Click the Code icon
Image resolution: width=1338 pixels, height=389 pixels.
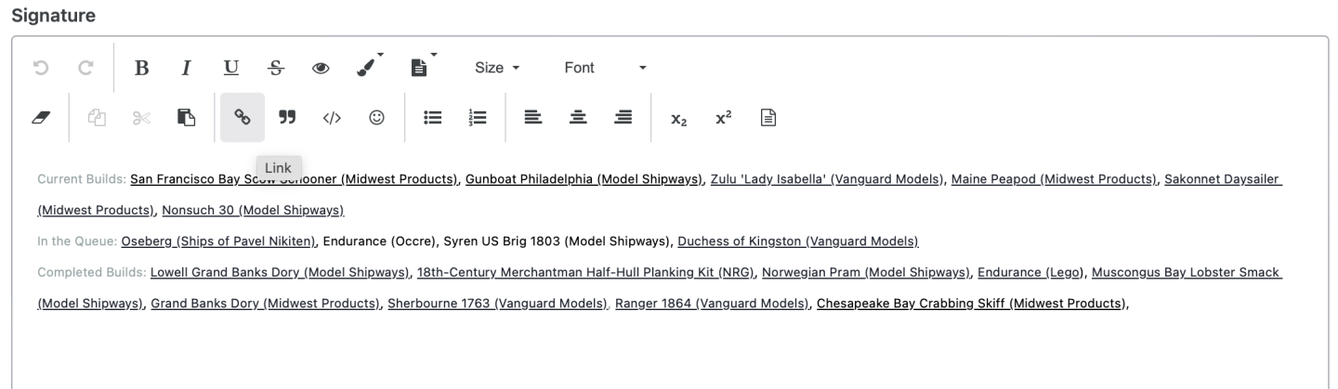point(332,117)
